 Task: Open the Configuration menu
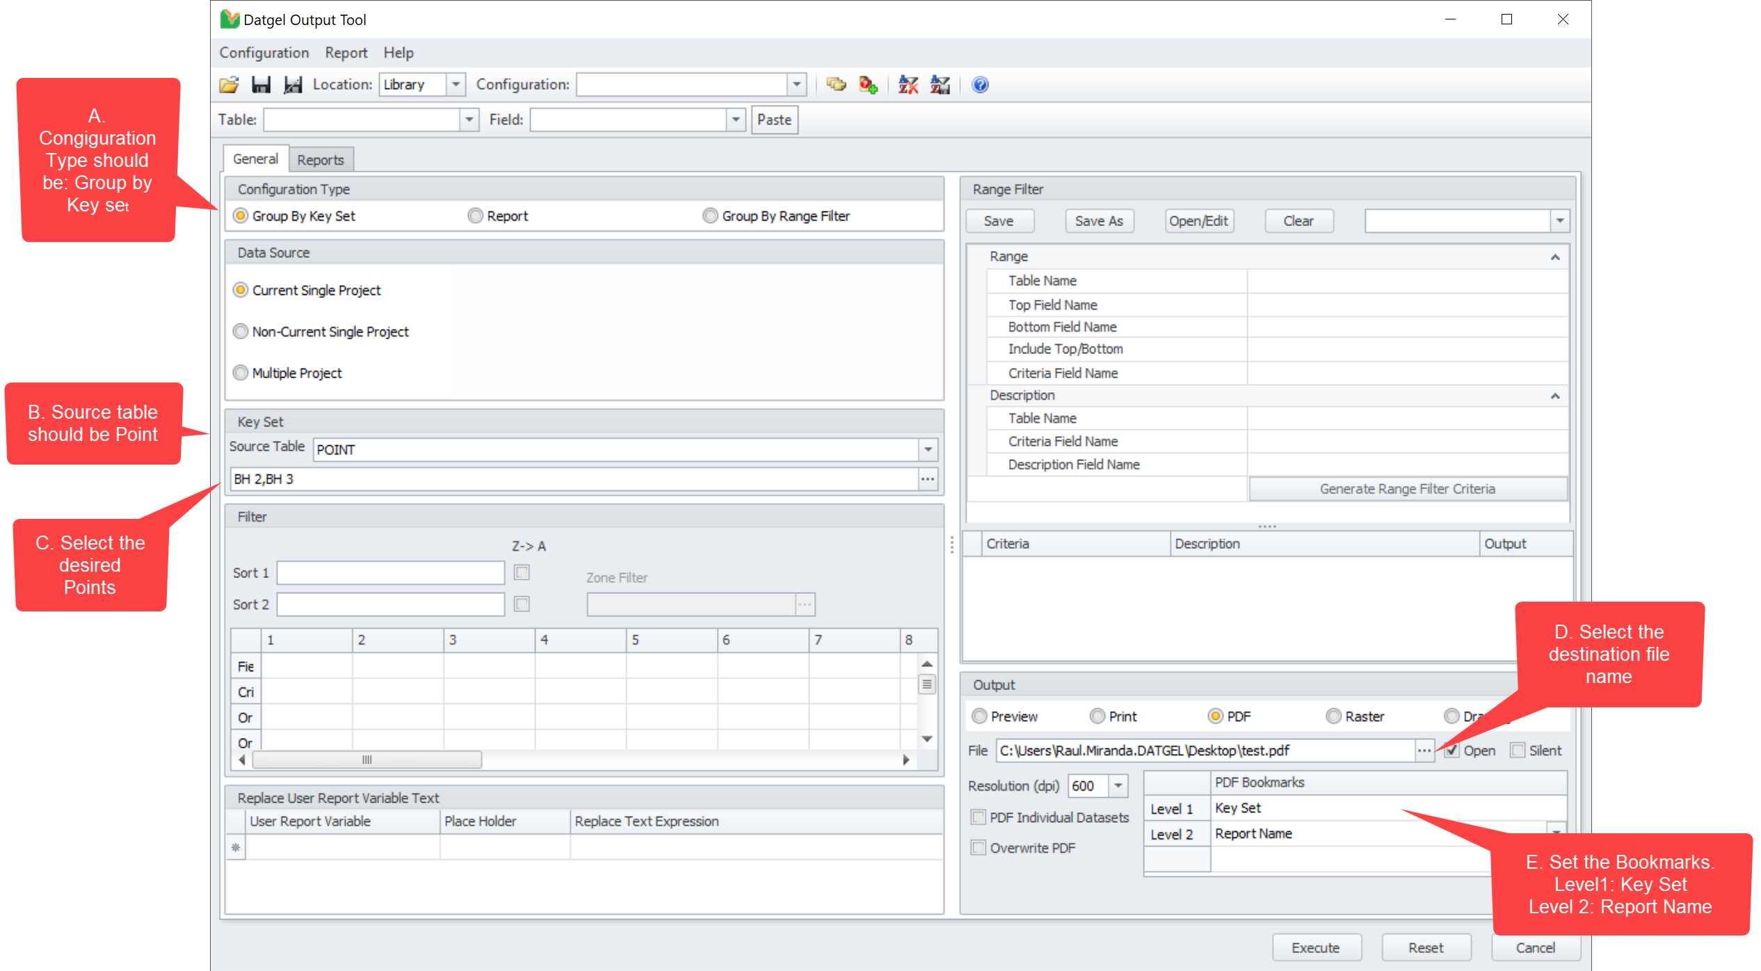coord(264,53)
